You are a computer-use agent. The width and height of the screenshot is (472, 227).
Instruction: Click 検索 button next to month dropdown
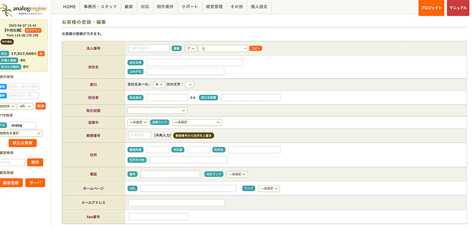pyautogui.click(x=41, y=106)
